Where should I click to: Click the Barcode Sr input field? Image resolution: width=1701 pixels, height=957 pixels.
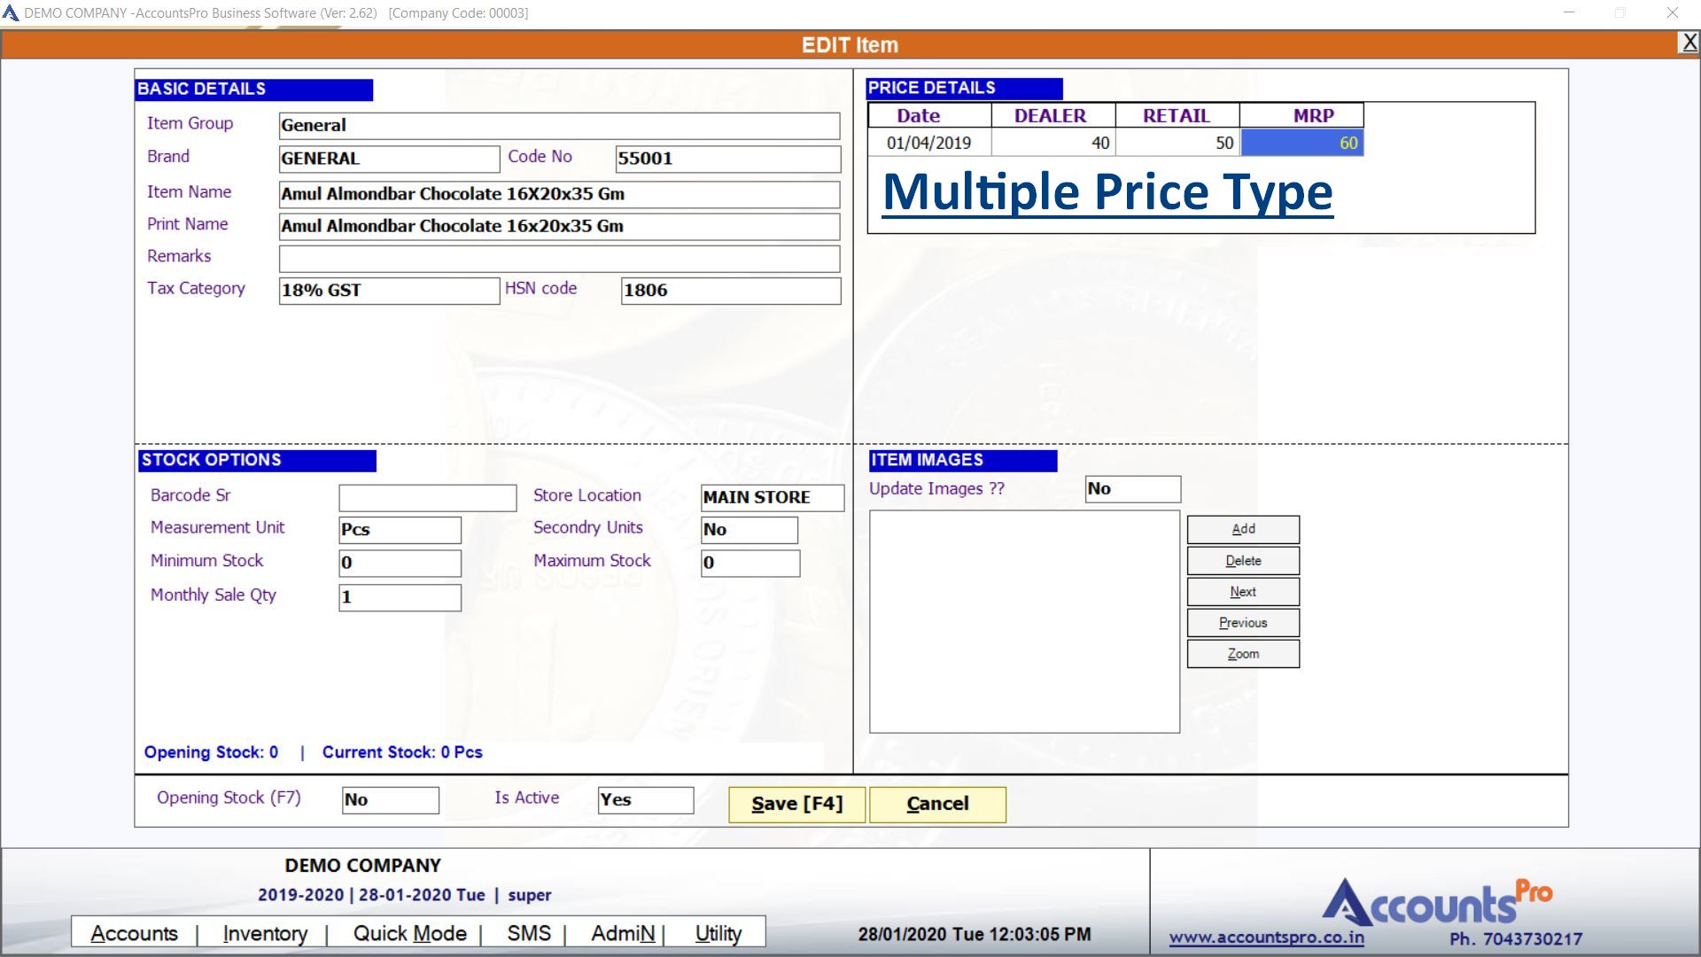click(427, 497)
